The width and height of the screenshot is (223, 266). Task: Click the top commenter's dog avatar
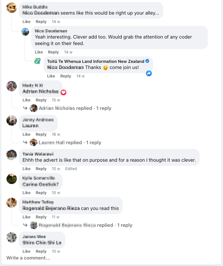(12, 8)
